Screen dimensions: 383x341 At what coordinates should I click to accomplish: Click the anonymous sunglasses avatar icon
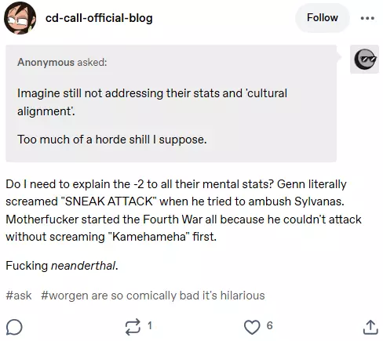pos(365,60)
